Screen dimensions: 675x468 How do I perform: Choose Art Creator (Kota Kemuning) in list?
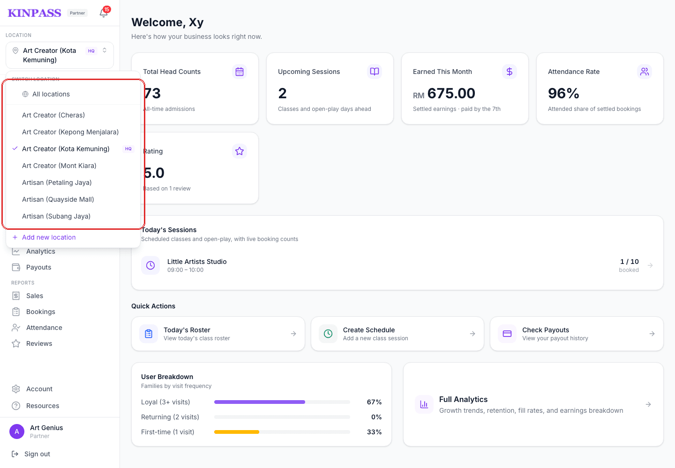pyautogui.click(x=73, y=149)
